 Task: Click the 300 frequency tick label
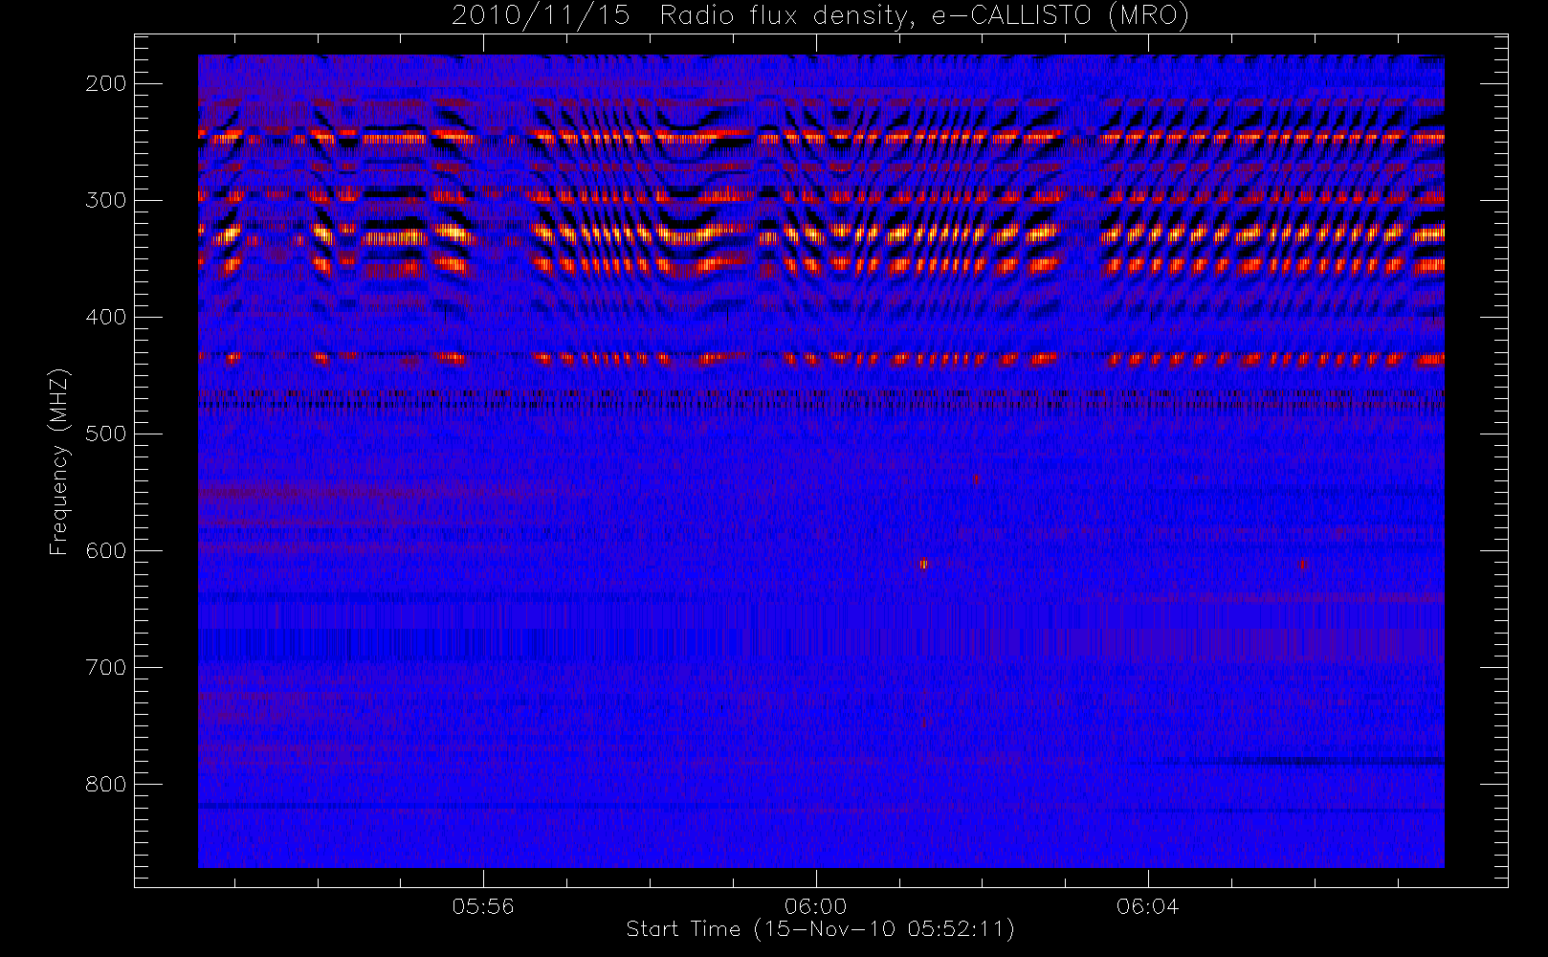pyautogui.click(x=106, y=200)
